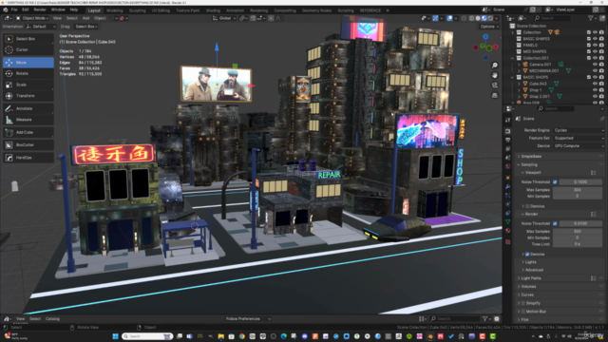Toggle Shop 1 visibility eye icon
Viewport: 608px width, 342px height.
click(x=596, y=90)
